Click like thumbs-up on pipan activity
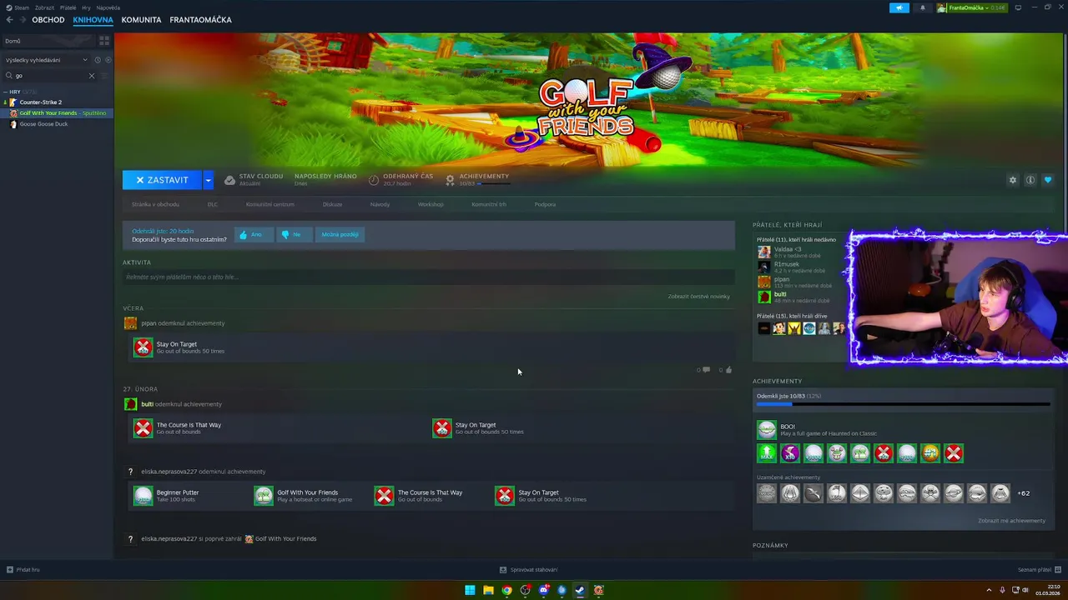 728,369
